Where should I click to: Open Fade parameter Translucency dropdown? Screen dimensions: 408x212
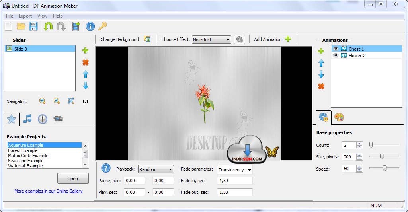235,170
